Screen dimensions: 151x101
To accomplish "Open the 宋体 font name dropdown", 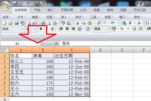I will (x=23, y=29).
